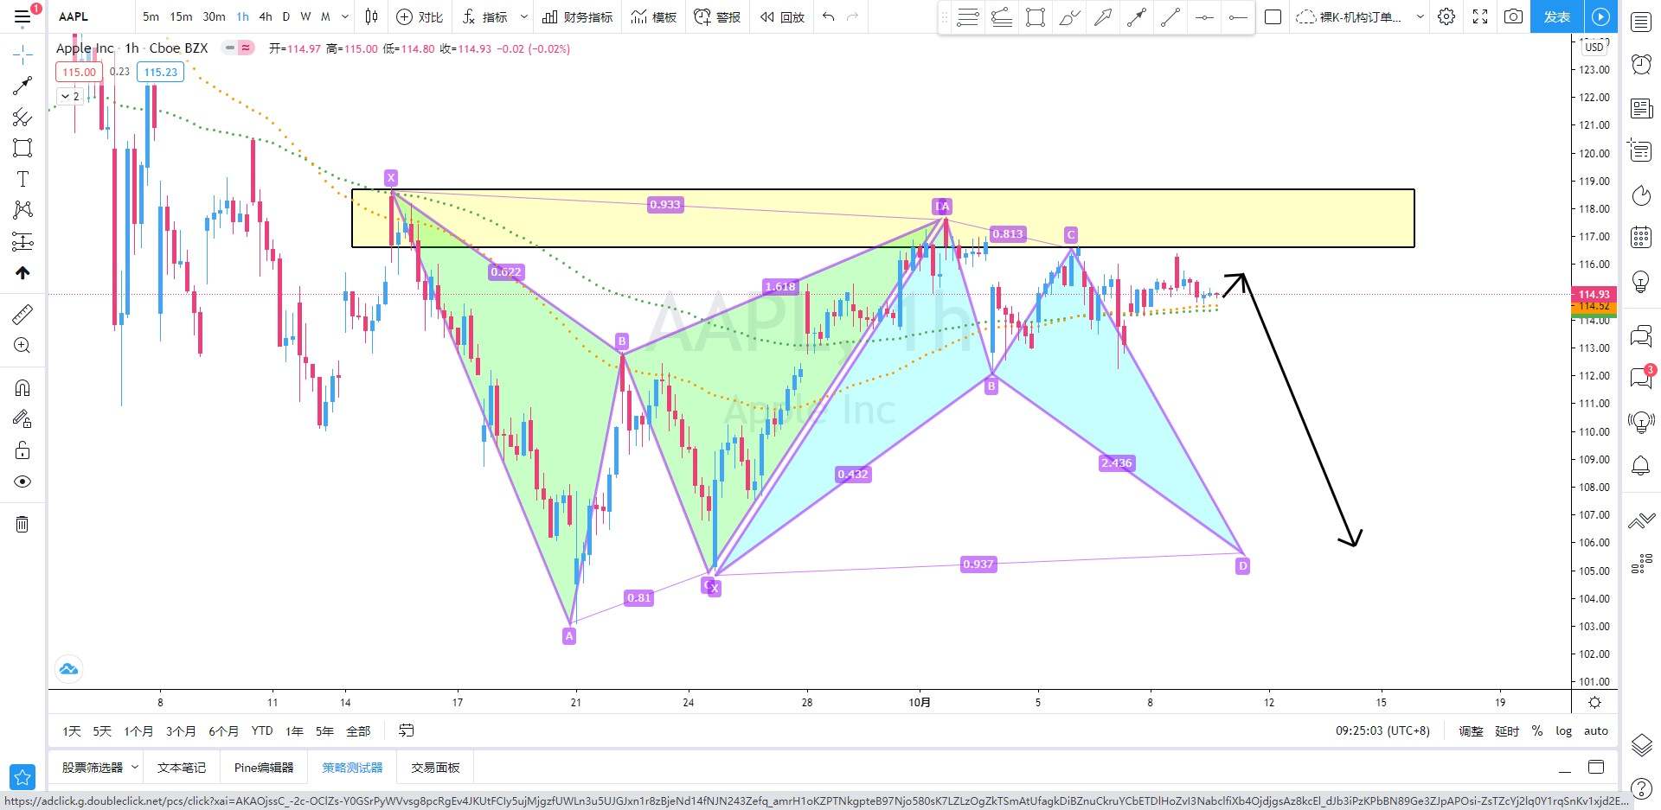The width and height of the screenshot is (1661, 810).
Task: Open the XABCD patterns tool
Action: click(22, 210)
